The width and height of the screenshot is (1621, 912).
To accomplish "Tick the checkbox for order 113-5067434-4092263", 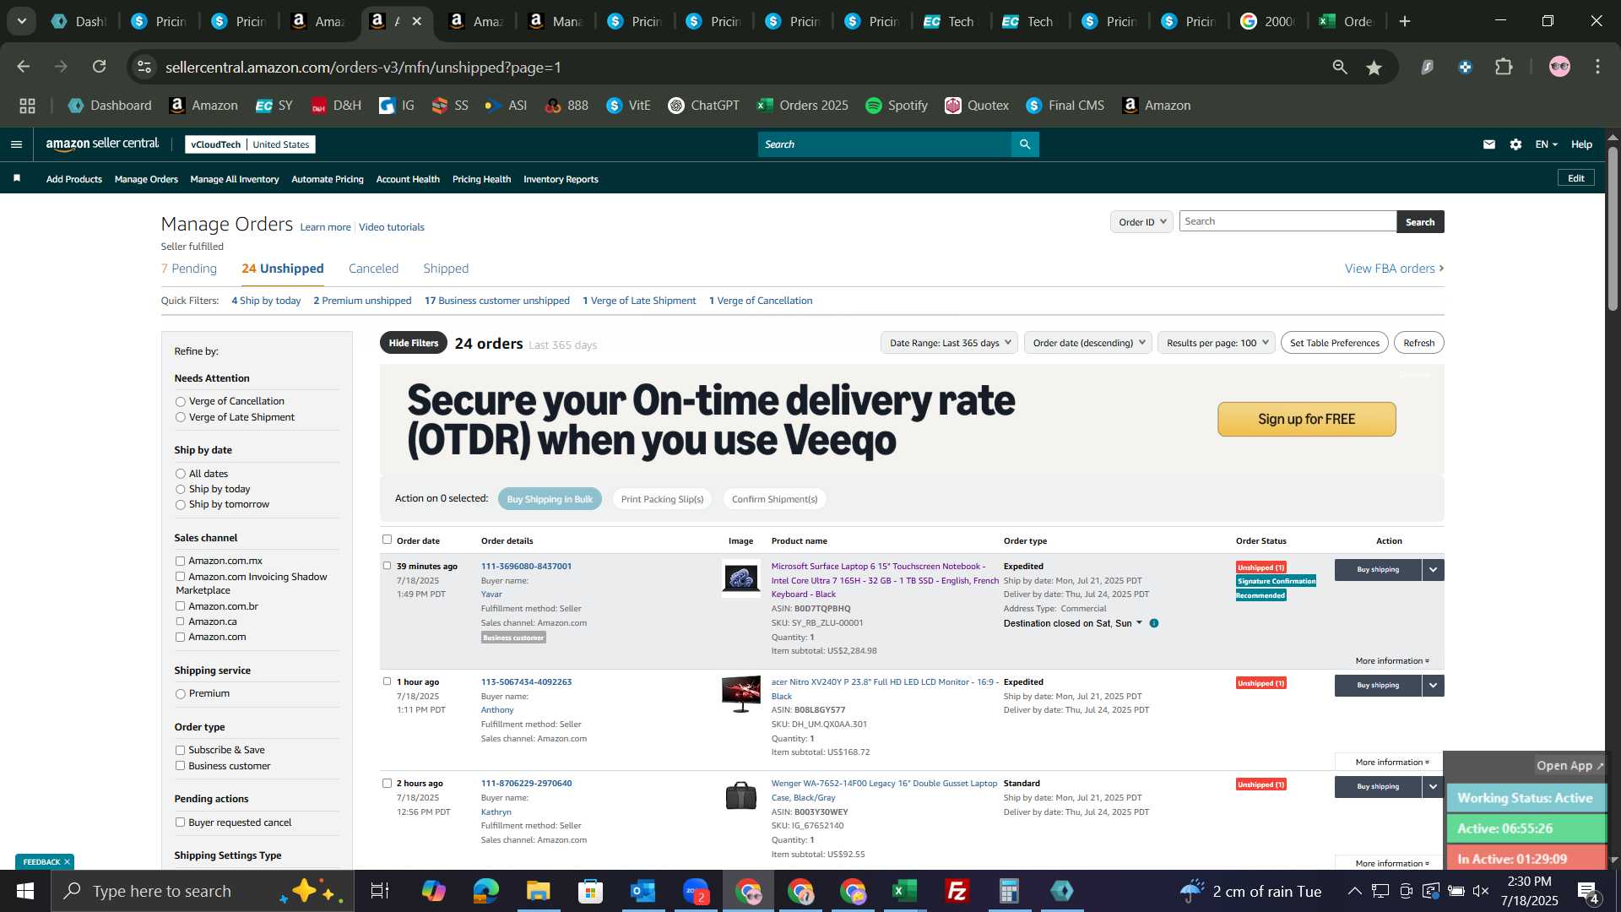I will tap(387, 681).
